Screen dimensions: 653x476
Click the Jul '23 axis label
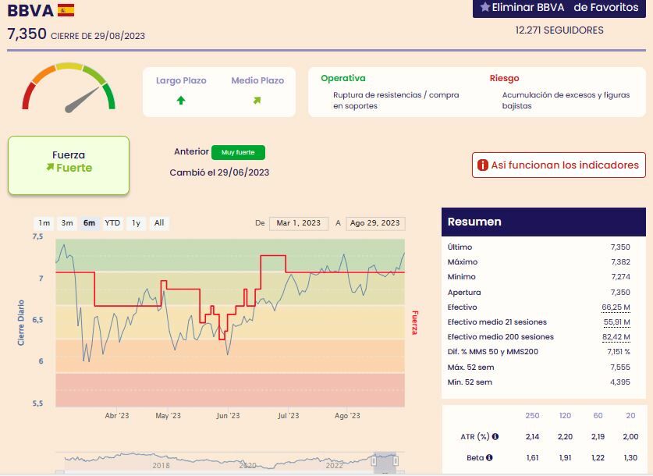(288, 416)
